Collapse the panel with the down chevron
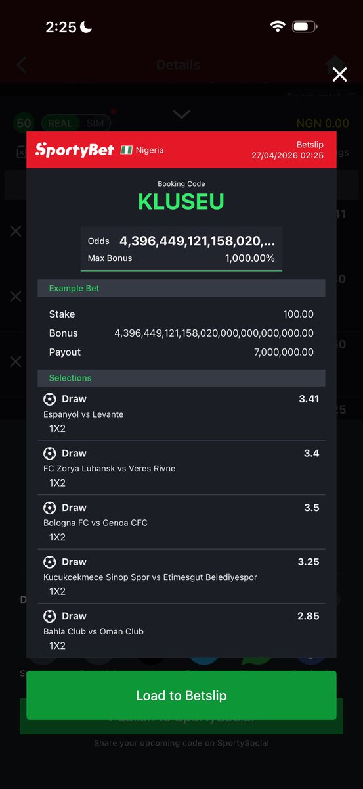 (x=181, y=115)
